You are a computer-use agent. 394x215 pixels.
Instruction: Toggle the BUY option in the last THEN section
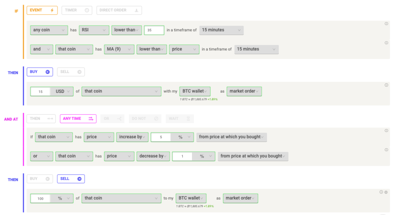40,179
